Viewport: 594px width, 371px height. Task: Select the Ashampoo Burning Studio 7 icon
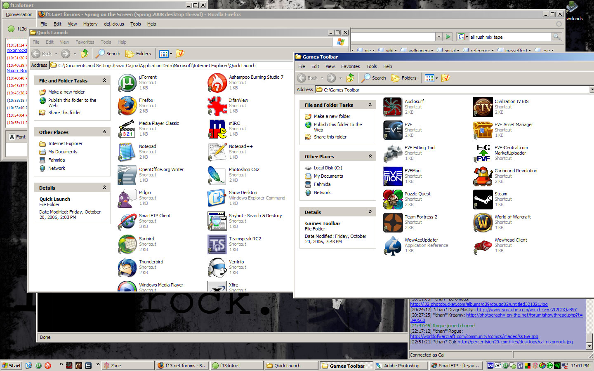point(217,82)
